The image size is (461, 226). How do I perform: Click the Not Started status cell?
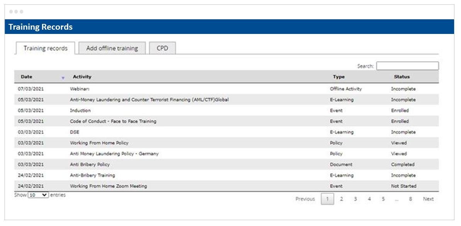pyautogui.click(x=404, y=186)
